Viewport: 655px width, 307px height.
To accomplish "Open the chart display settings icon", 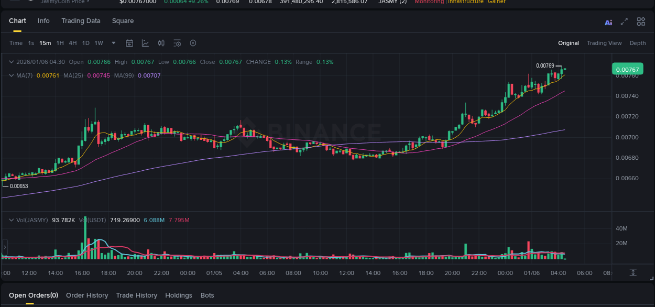I will point(177,43).
